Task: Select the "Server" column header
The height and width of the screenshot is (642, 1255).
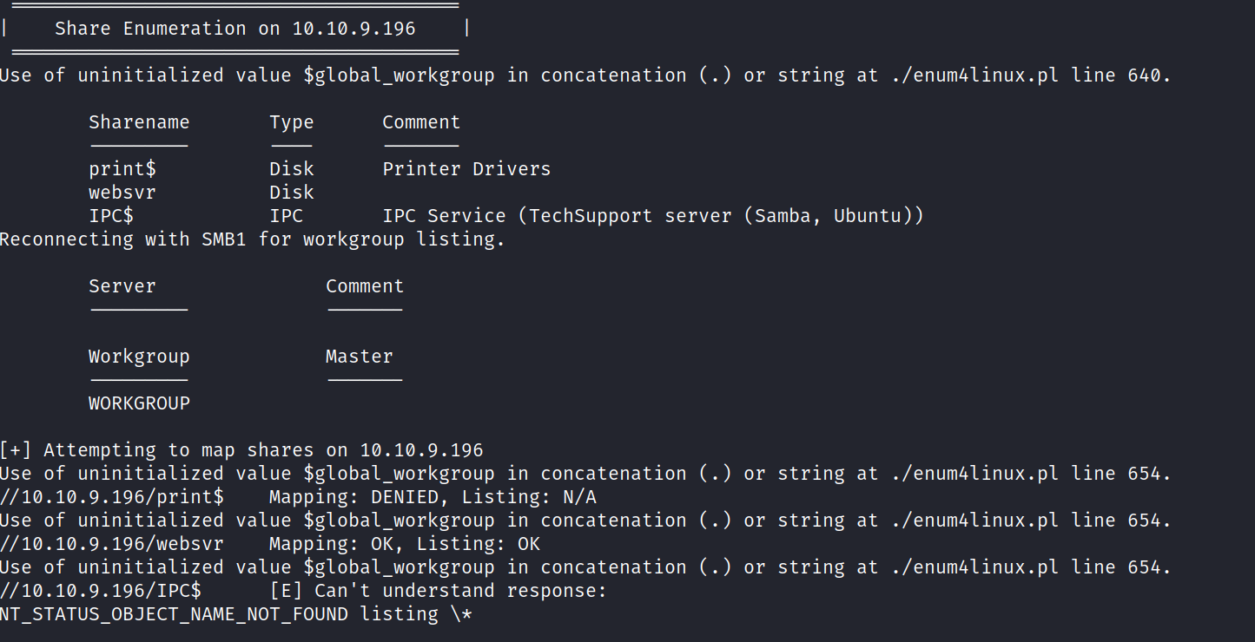Action: click(122, 286)
